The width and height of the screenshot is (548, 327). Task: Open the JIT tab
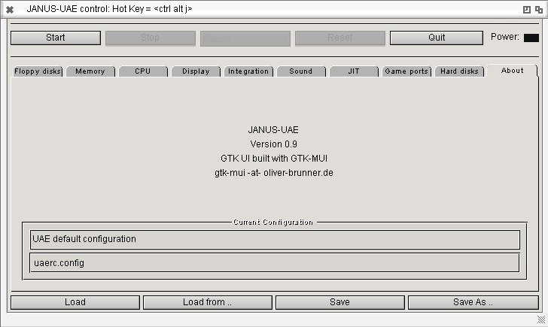coord(354,71)
